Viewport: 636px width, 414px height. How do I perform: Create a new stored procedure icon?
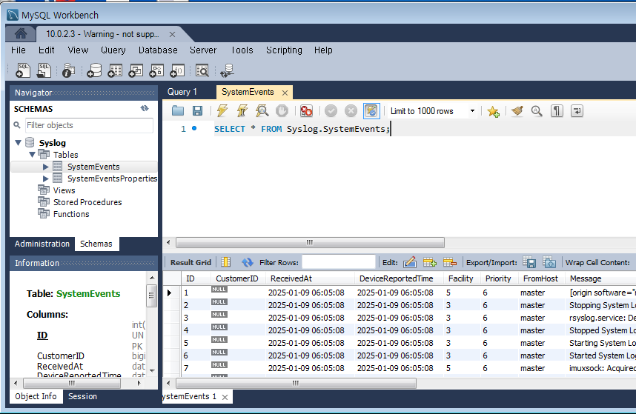coord(156,70)
